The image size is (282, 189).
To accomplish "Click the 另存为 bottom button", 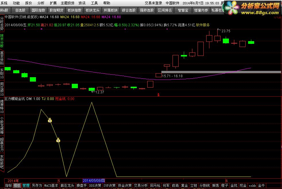I will tap(37, 185).
